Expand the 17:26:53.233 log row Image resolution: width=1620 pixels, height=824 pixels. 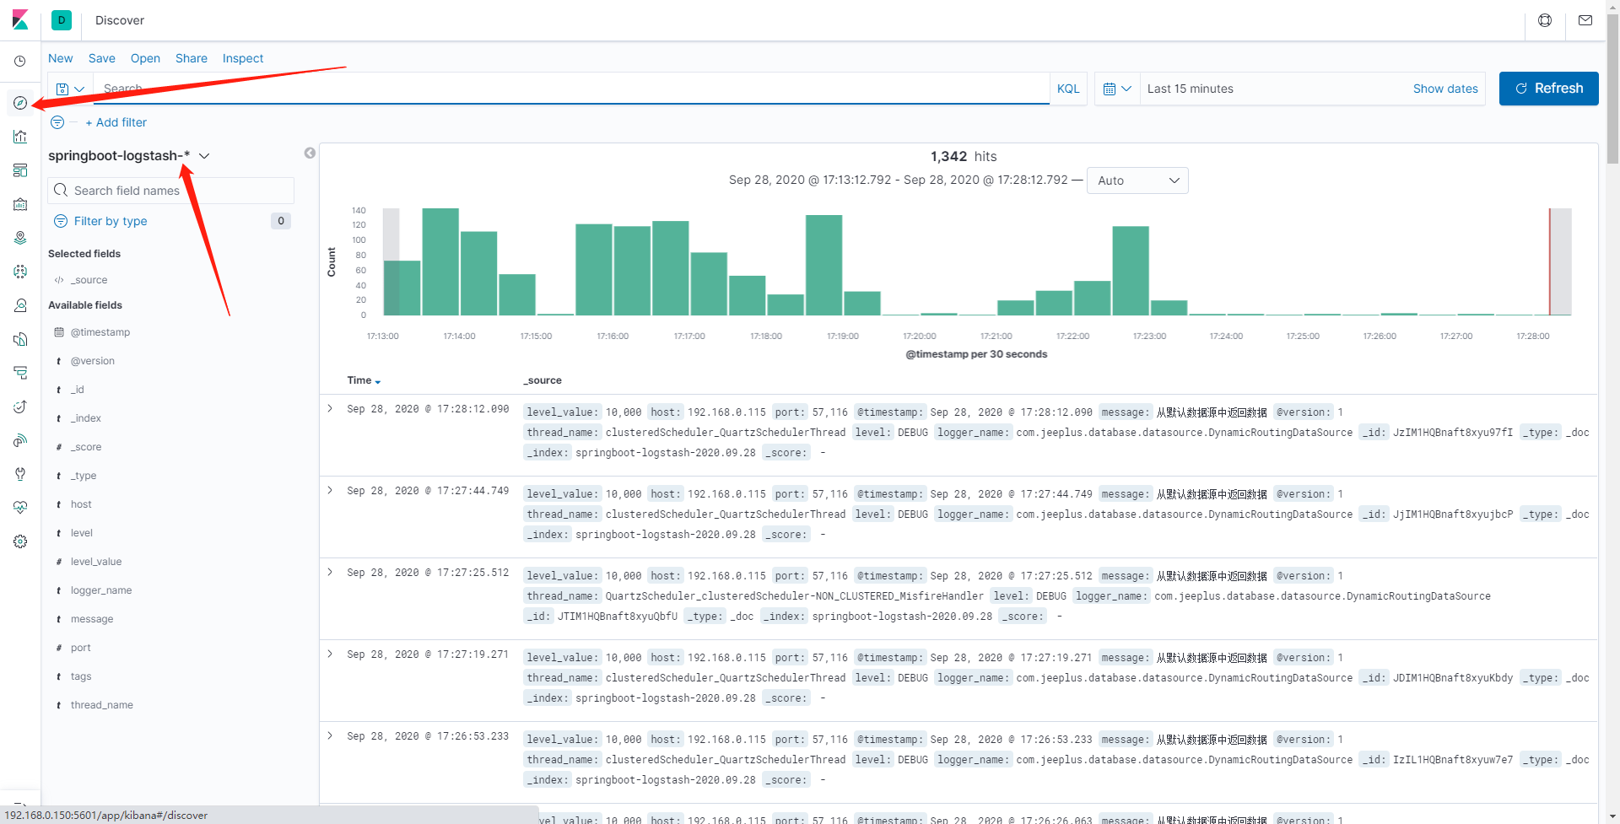(x=330, y=735)
